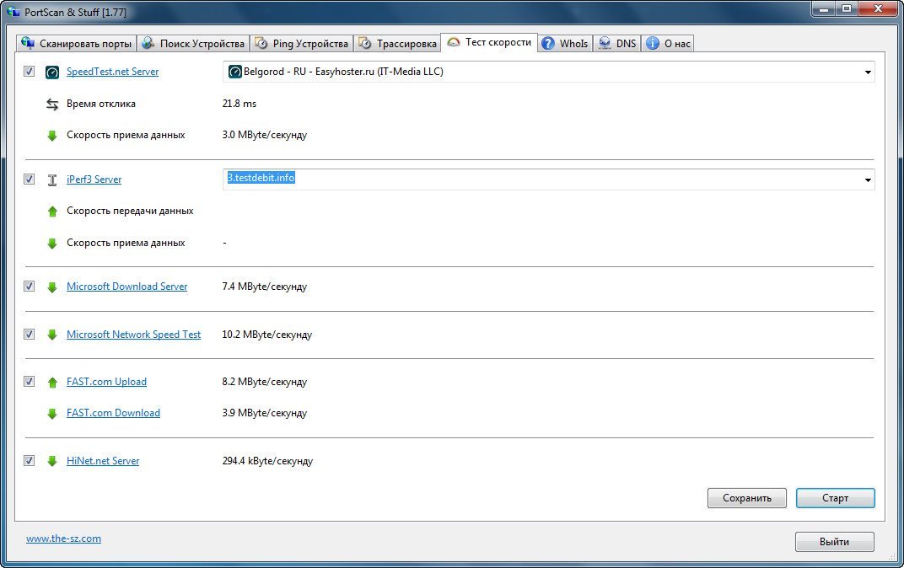Disable the Microsoft Download Server test
The width and height of the screenshot is (904, 568).
29,287
